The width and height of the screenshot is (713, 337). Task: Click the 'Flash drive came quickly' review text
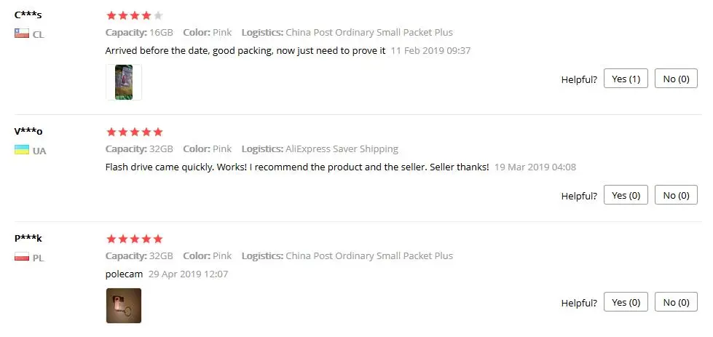click(297, 167)
